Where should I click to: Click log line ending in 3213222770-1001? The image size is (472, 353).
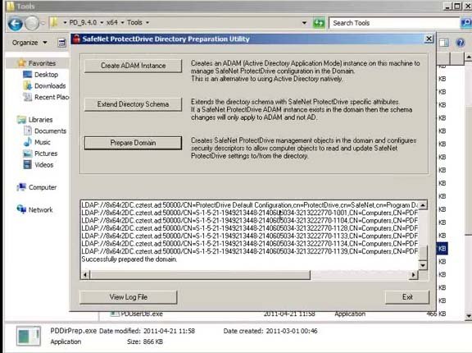tap(250, 213)
